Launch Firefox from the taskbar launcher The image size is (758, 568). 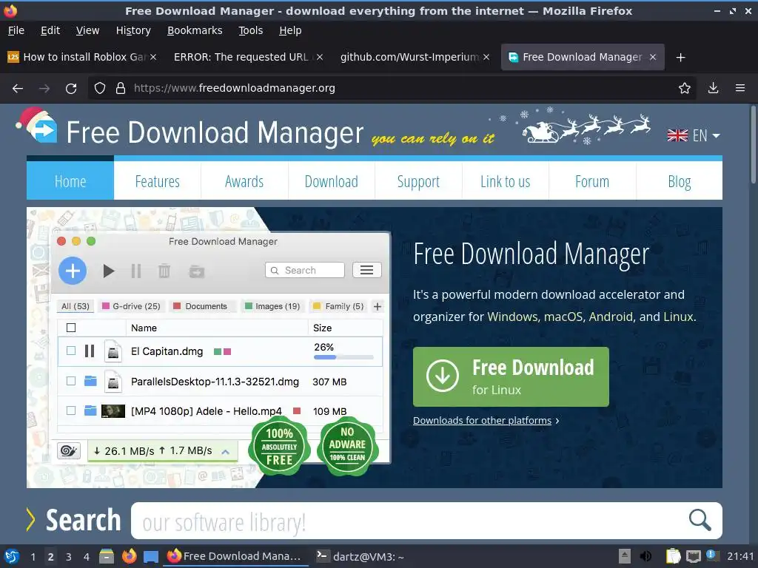[x=129, y=556]
